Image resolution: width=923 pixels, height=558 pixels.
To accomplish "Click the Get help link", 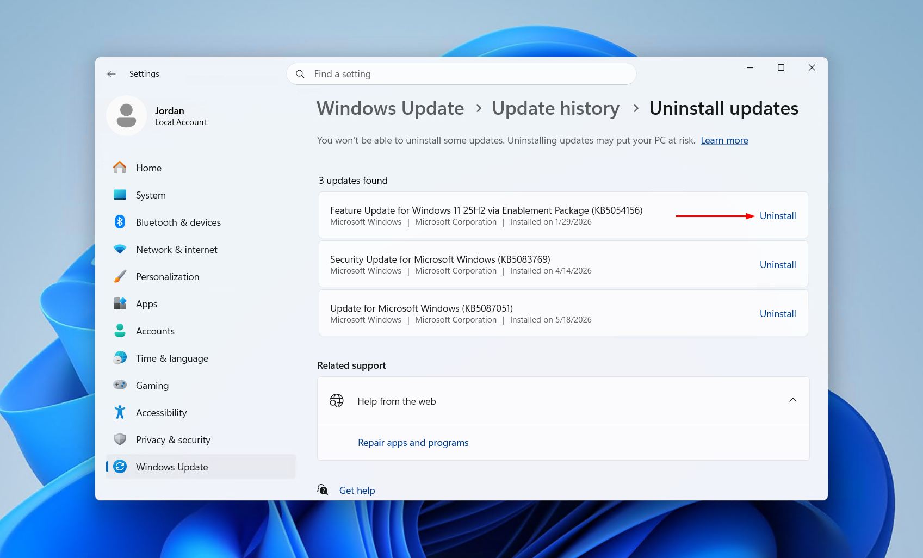I will (x=357, y=491).
